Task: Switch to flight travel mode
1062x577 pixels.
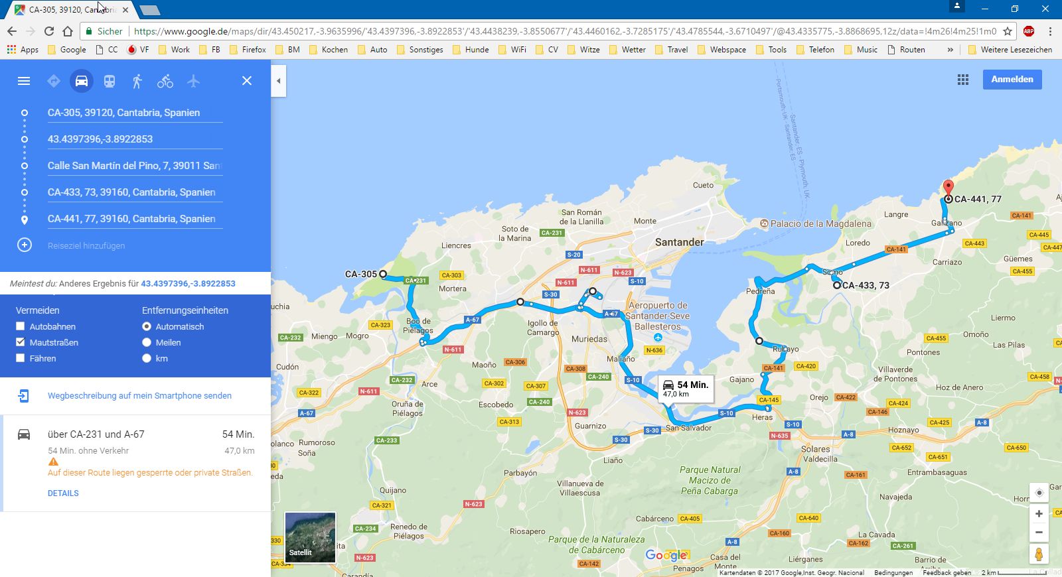Action: point(193,81)
